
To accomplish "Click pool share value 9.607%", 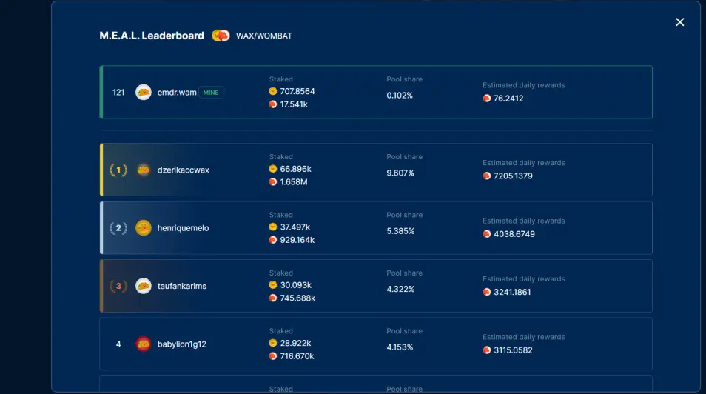I will coord(400,173).
